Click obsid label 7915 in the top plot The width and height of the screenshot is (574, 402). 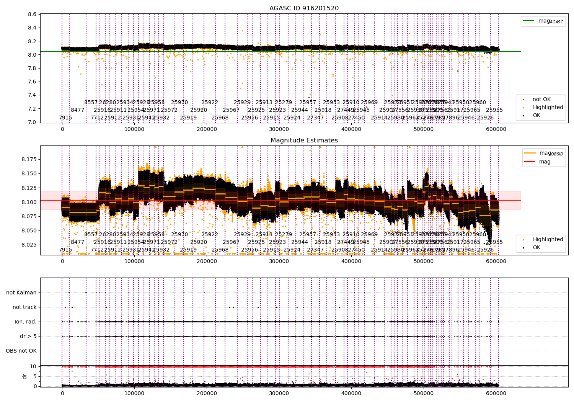click(x=65, y=118)
